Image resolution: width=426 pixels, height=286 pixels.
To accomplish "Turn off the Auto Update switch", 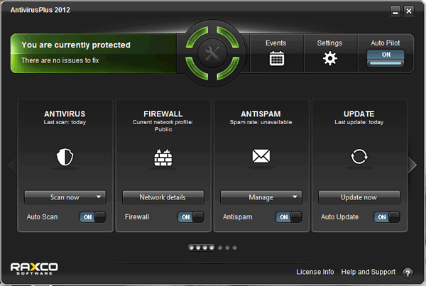I will pos(387,217).
